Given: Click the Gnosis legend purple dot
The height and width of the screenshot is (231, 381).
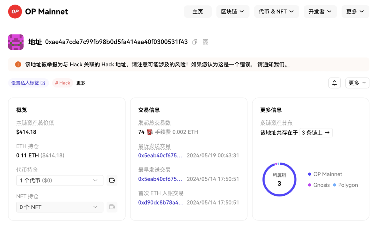Looking at the screenshot, I should click(310, 185).
